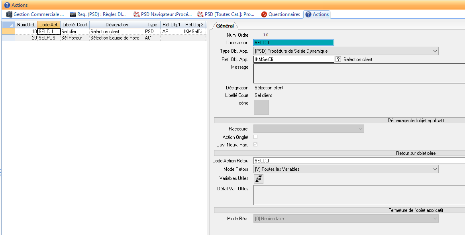Viewport: 465px width, 235px height.
Task: Click the Variables Utiles icon button
Action: [259, 179]
